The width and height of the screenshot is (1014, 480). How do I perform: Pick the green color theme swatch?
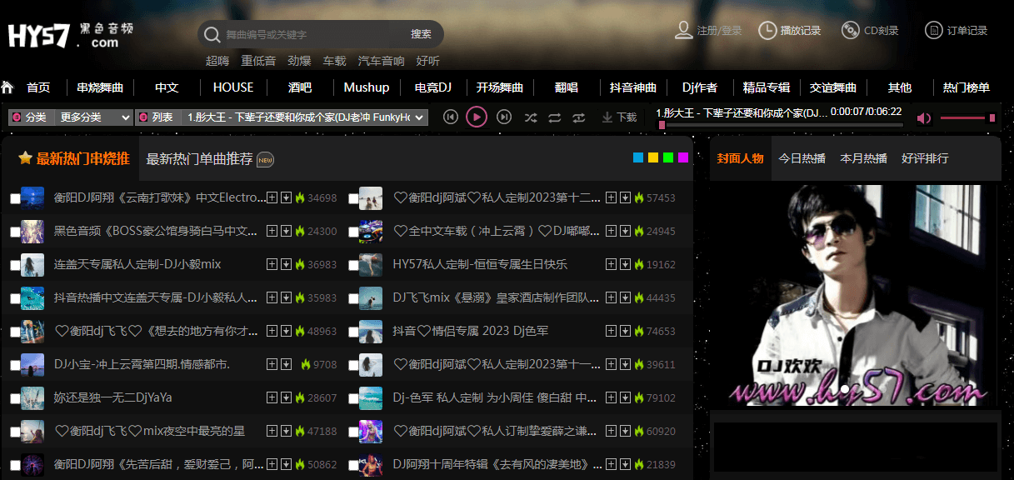(x=668, y=158)
